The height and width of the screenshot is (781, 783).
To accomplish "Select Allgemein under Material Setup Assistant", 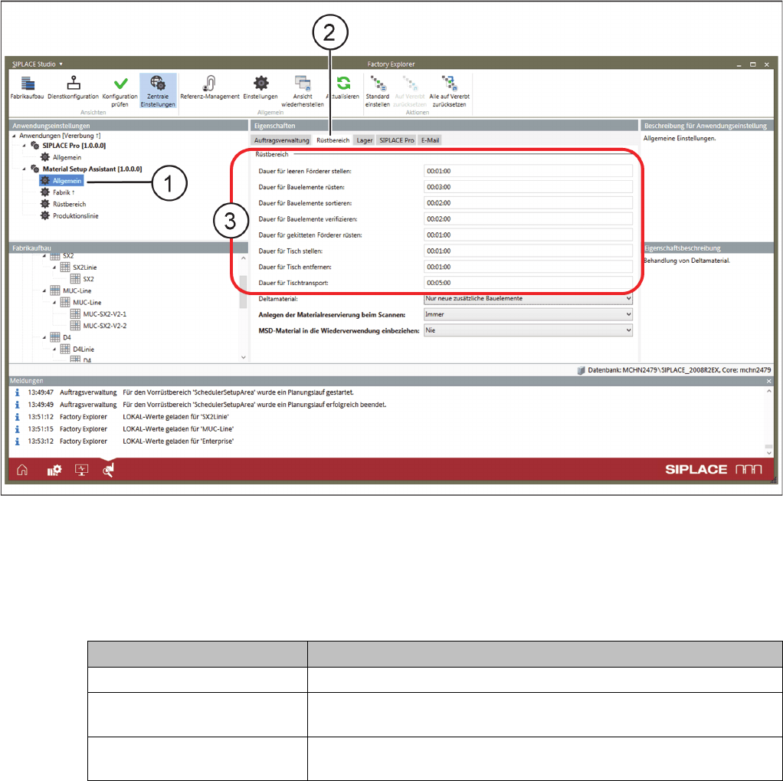I will [67, 181].
